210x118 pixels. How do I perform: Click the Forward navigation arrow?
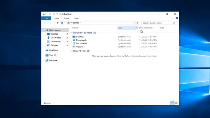click(x=50, y=23)
